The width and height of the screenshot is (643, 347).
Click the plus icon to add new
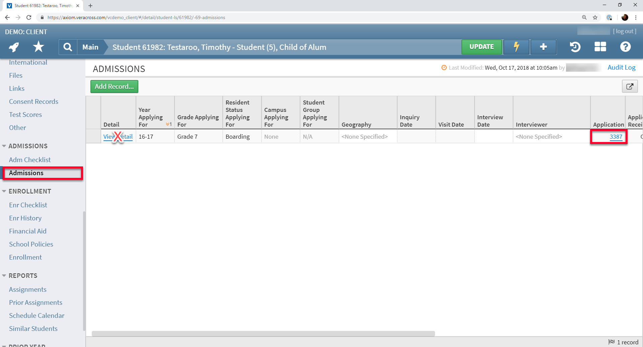(x=543, y=47)
